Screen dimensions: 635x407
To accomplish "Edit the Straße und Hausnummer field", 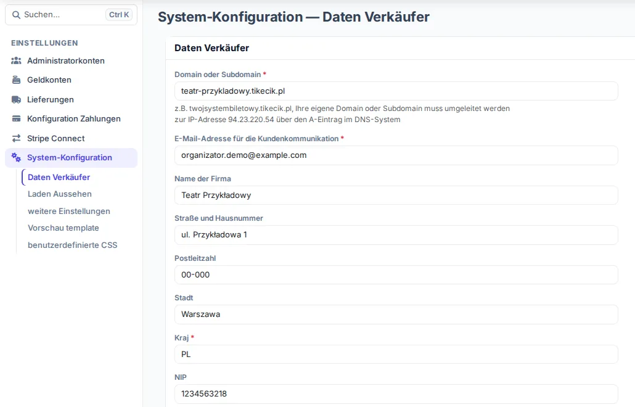I will tap(396, 235).
